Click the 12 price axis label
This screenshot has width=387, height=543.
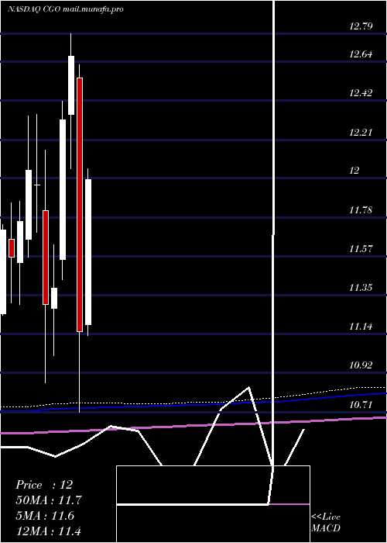(x=354, y=171)
